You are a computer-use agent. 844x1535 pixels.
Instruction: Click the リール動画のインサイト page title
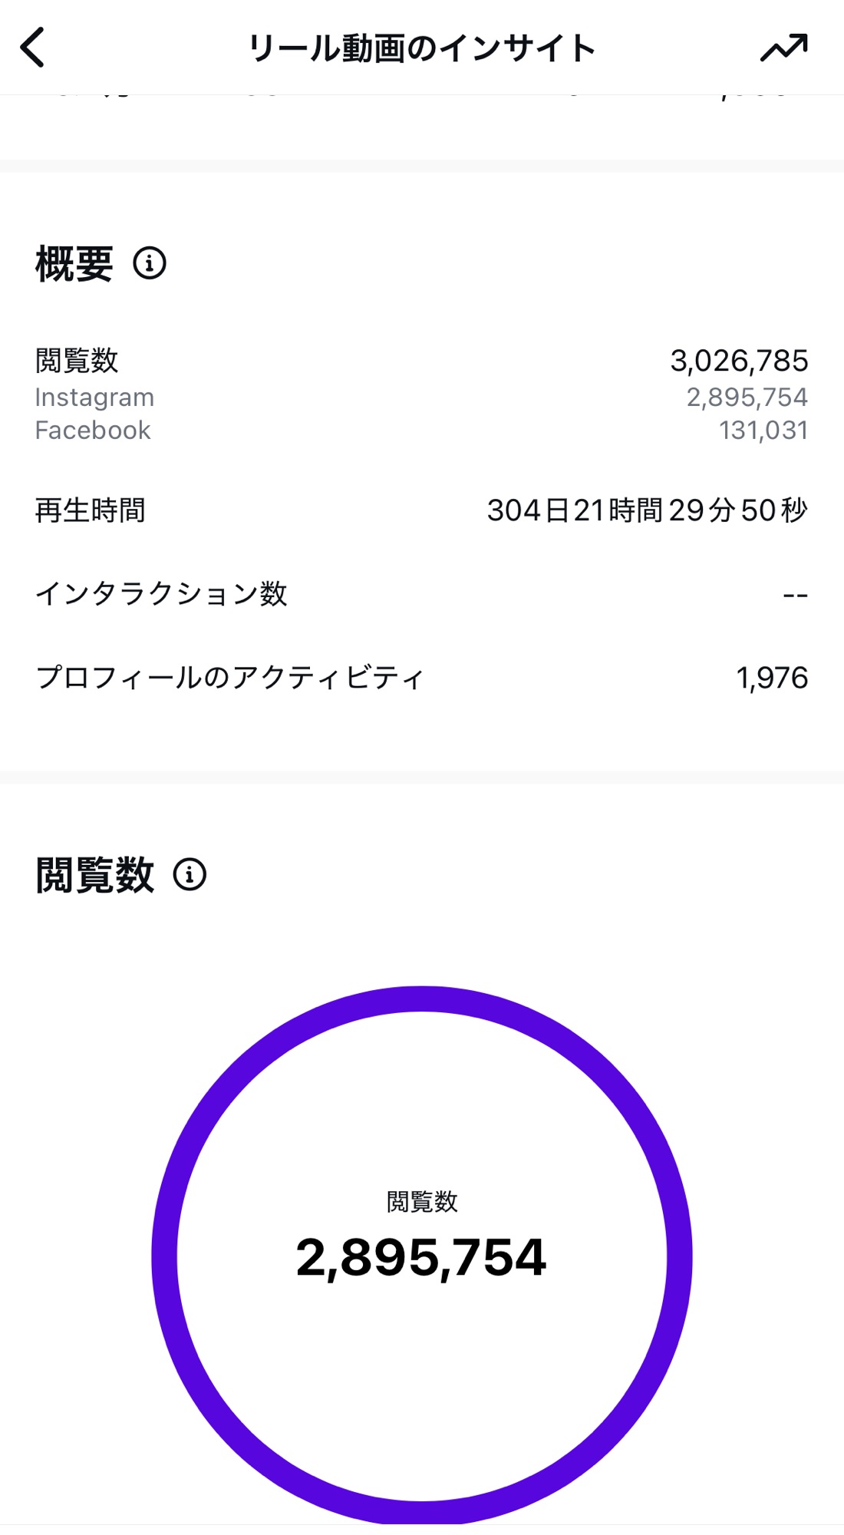pos(421,48)
